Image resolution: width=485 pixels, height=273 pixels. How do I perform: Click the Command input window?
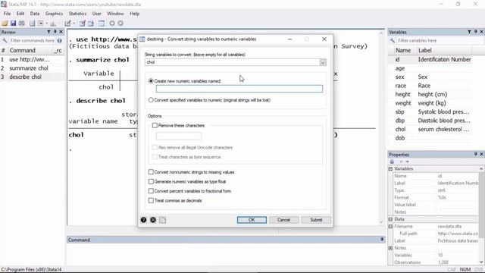click(x=226, y=255)
